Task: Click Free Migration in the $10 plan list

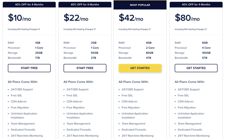Action: 20,107
